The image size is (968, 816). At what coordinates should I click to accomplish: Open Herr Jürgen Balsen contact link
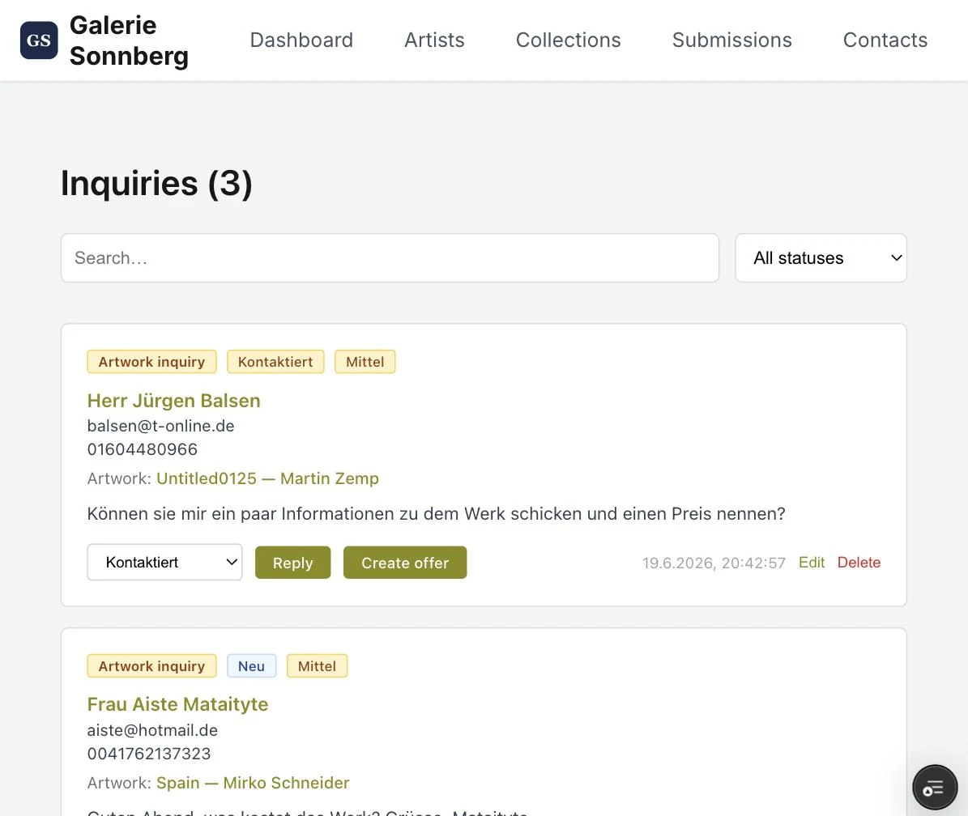pyautogui.click(x=173, y=400)
